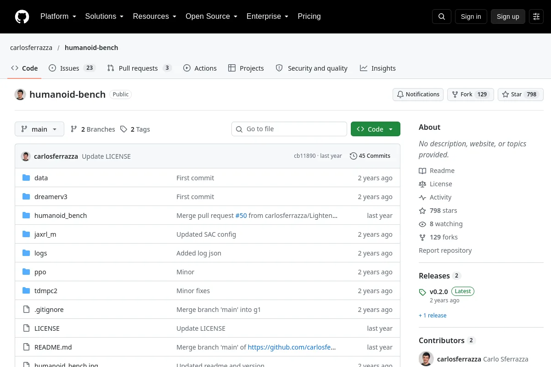Viewport: 551px width, 367px height.
Task: Open the carlosferrazza owner breadcrumb link
Action: pyautogui.click(x=31, y=48)
